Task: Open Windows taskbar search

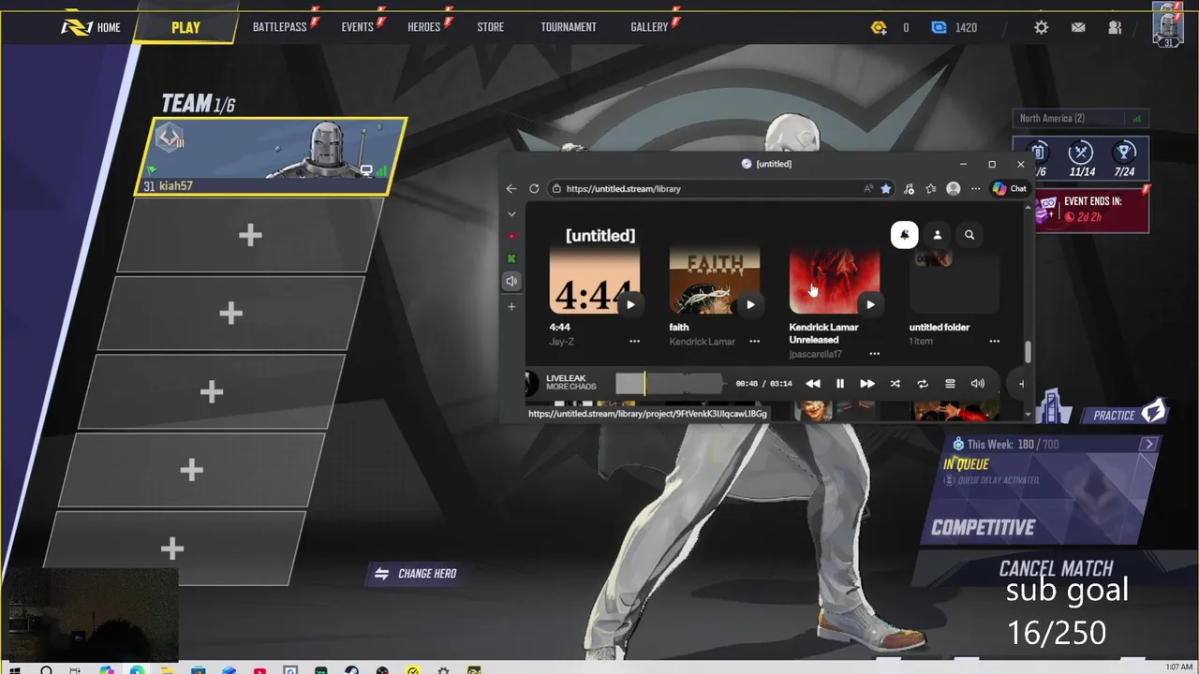Action: 46,668
